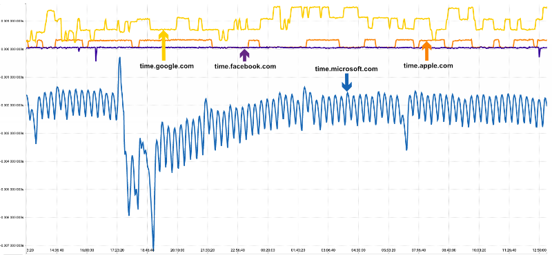Click the 11:26:40 x-axis time label
This screenshot has width=552, height=255.
click(x=509, y=251)
